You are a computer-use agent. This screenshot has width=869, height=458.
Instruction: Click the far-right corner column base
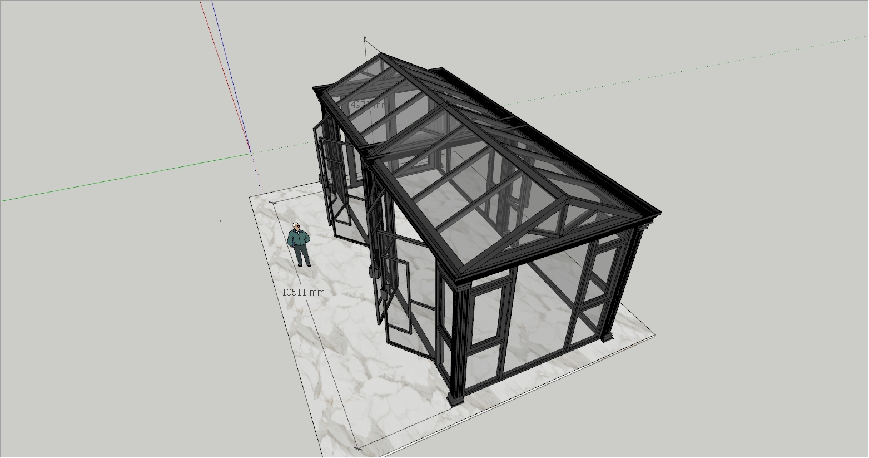click(607, 337)
